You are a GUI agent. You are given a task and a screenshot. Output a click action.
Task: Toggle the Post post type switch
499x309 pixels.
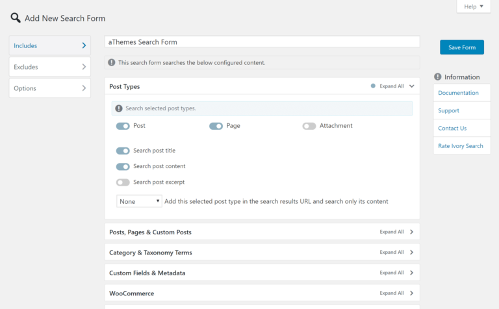coord(123,126)
